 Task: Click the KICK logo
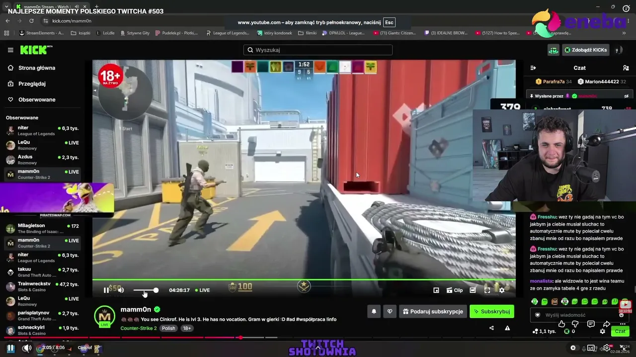[x=36, y=50]
